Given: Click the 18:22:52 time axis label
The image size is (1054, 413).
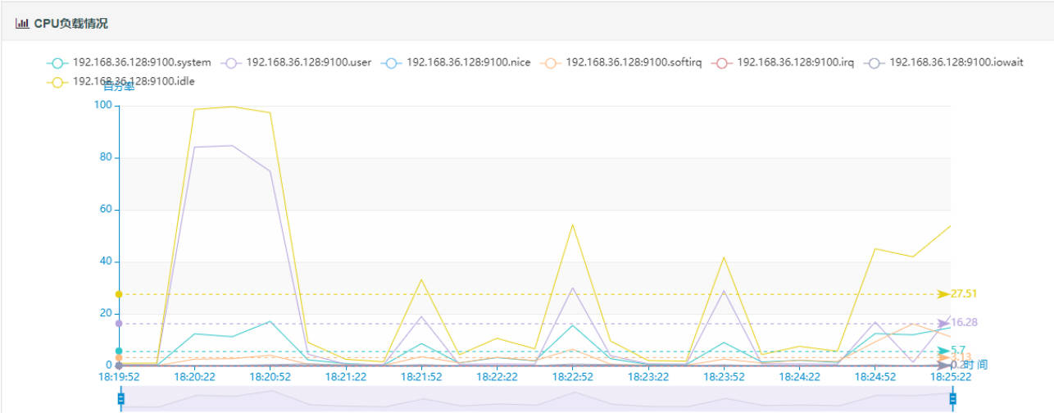Looking at the screenshot, I should tap(573, 377).
